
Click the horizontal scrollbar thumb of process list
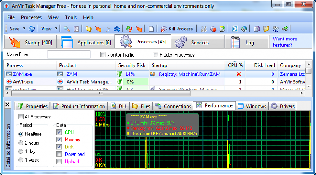[101, 93]
